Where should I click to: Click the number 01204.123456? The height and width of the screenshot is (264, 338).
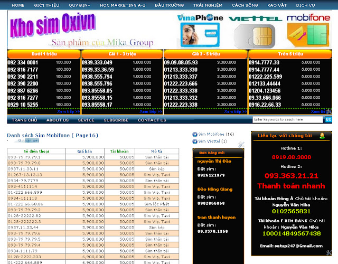[265, 91]
